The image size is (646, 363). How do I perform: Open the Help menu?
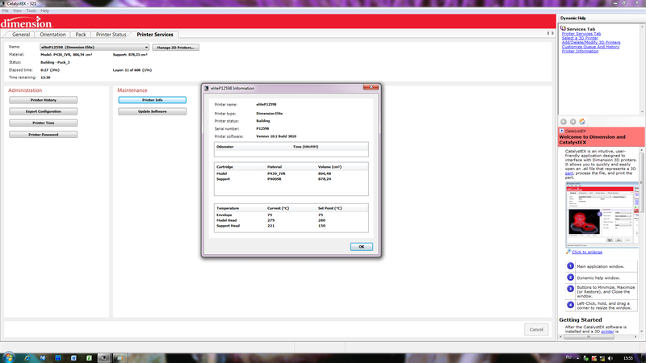pyautogui.click(x=45, y=10)
